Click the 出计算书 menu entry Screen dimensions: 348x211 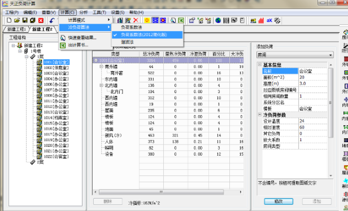85,45
